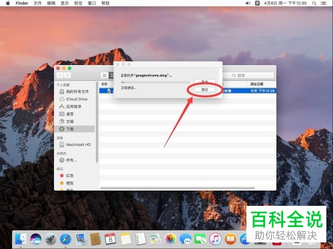The height and width of the screenshot is (249, 333).
Task: Click the Finder window horizontal scrollbar
Action: 178,189
